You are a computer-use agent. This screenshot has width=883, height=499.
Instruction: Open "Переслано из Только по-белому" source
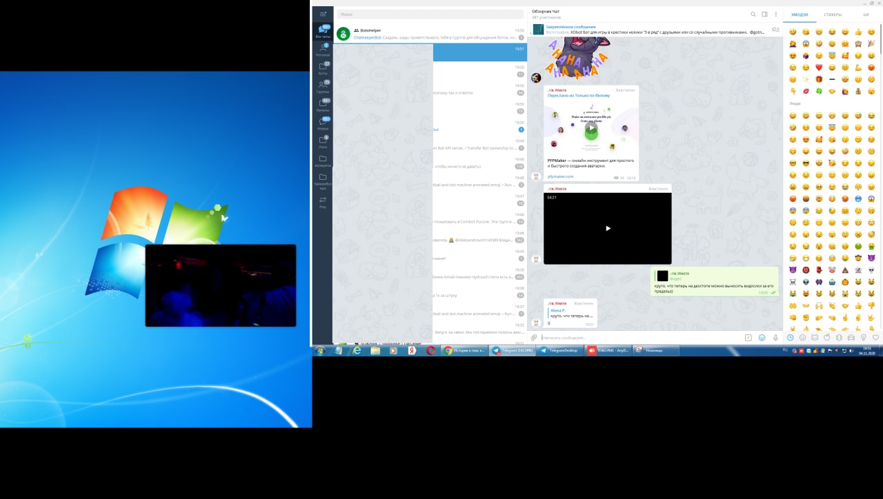579,95
